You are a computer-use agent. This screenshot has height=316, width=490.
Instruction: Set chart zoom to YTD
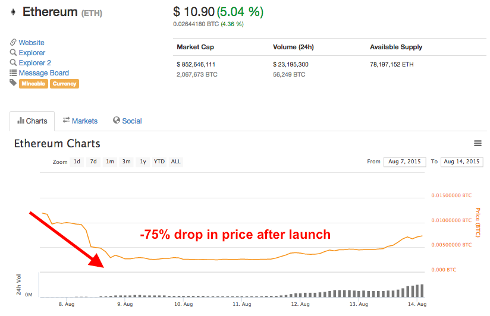[159, 162]
